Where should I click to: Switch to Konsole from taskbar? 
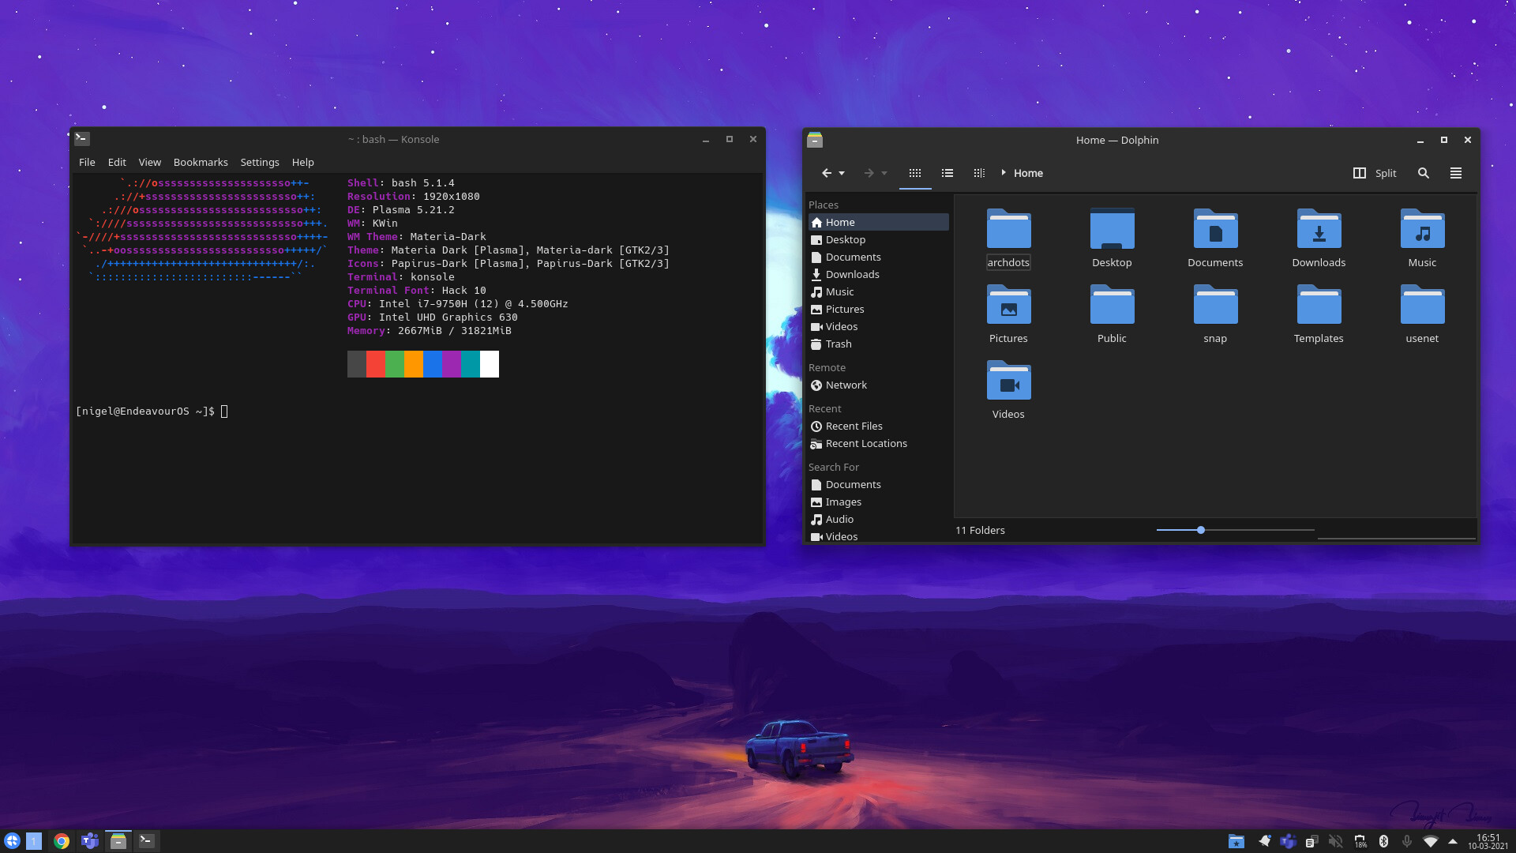[147, 841]
